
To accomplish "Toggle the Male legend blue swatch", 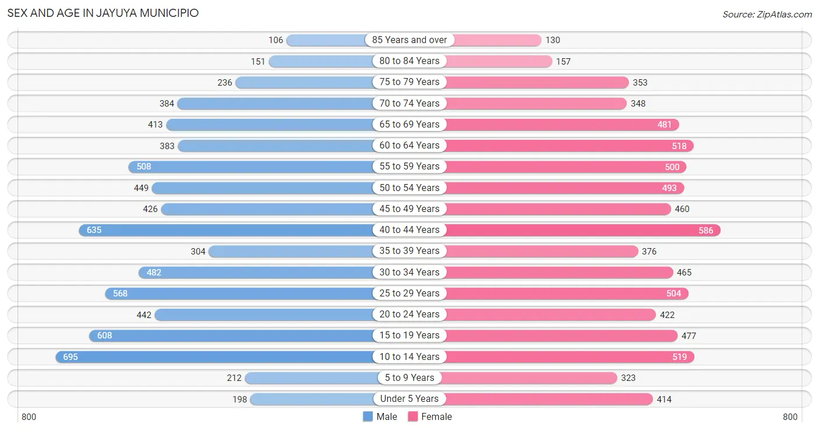I will (368, 416).
